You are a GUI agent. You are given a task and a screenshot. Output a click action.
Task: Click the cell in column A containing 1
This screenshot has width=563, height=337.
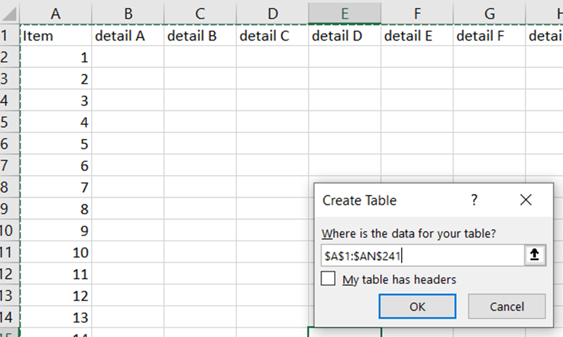[56, 57]
